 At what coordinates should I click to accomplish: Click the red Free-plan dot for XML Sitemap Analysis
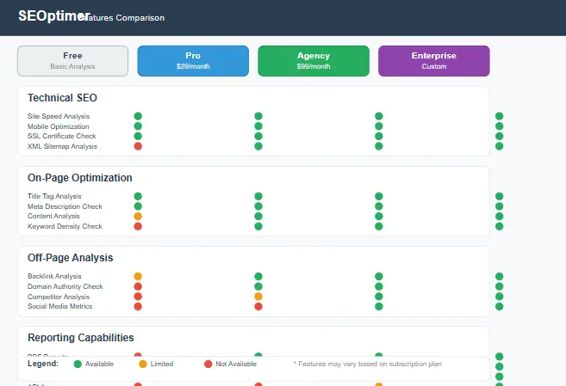point(138,146)
